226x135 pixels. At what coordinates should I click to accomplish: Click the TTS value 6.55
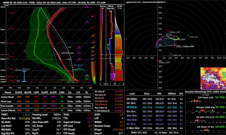coord(89,118)
